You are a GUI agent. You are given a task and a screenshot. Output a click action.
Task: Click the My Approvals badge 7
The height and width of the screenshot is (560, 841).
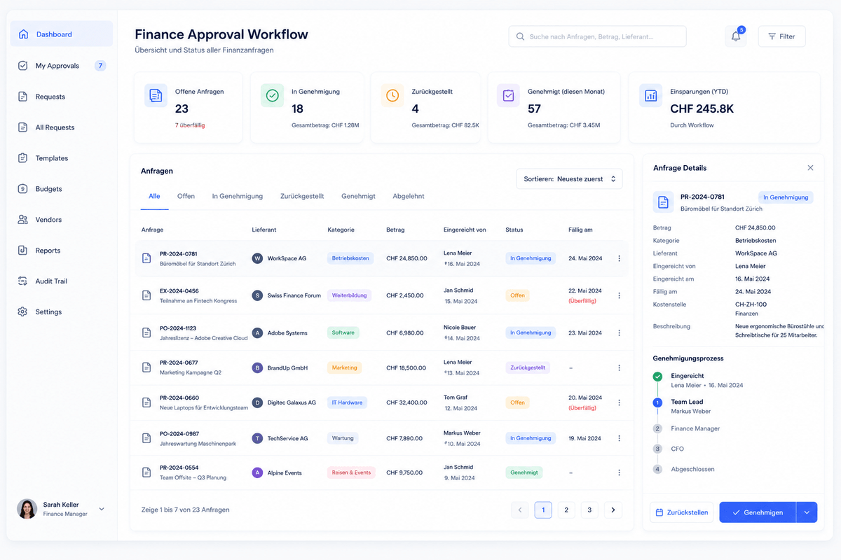pyautogui.click(x=100, y=66)
